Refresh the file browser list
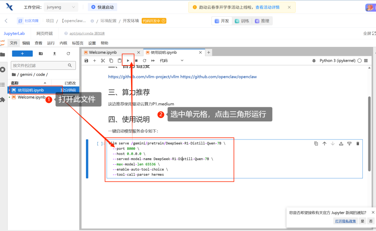This screenshot has width=376, height=231. point(68,54)
